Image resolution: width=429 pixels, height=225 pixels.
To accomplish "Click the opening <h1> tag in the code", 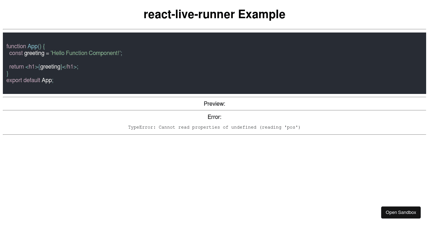I will pos(31,67).
